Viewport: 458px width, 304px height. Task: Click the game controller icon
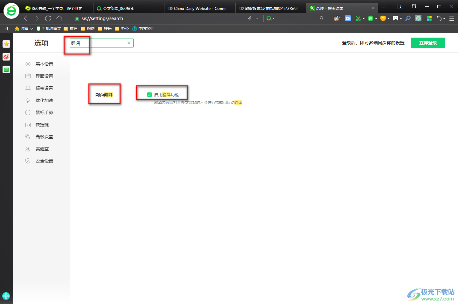tap(395, 18)
